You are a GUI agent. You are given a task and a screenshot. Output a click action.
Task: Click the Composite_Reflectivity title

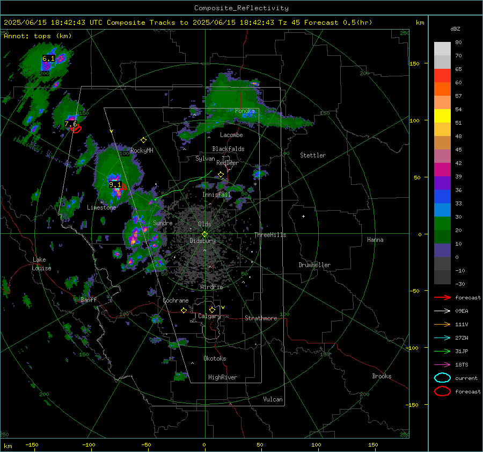tap(241, 8)
